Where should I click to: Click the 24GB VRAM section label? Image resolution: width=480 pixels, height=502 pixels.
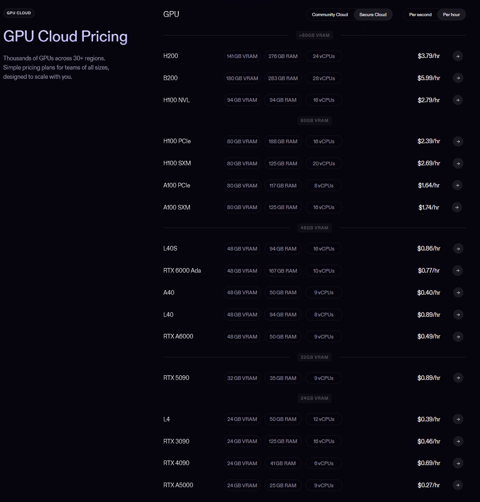point(315,398)
